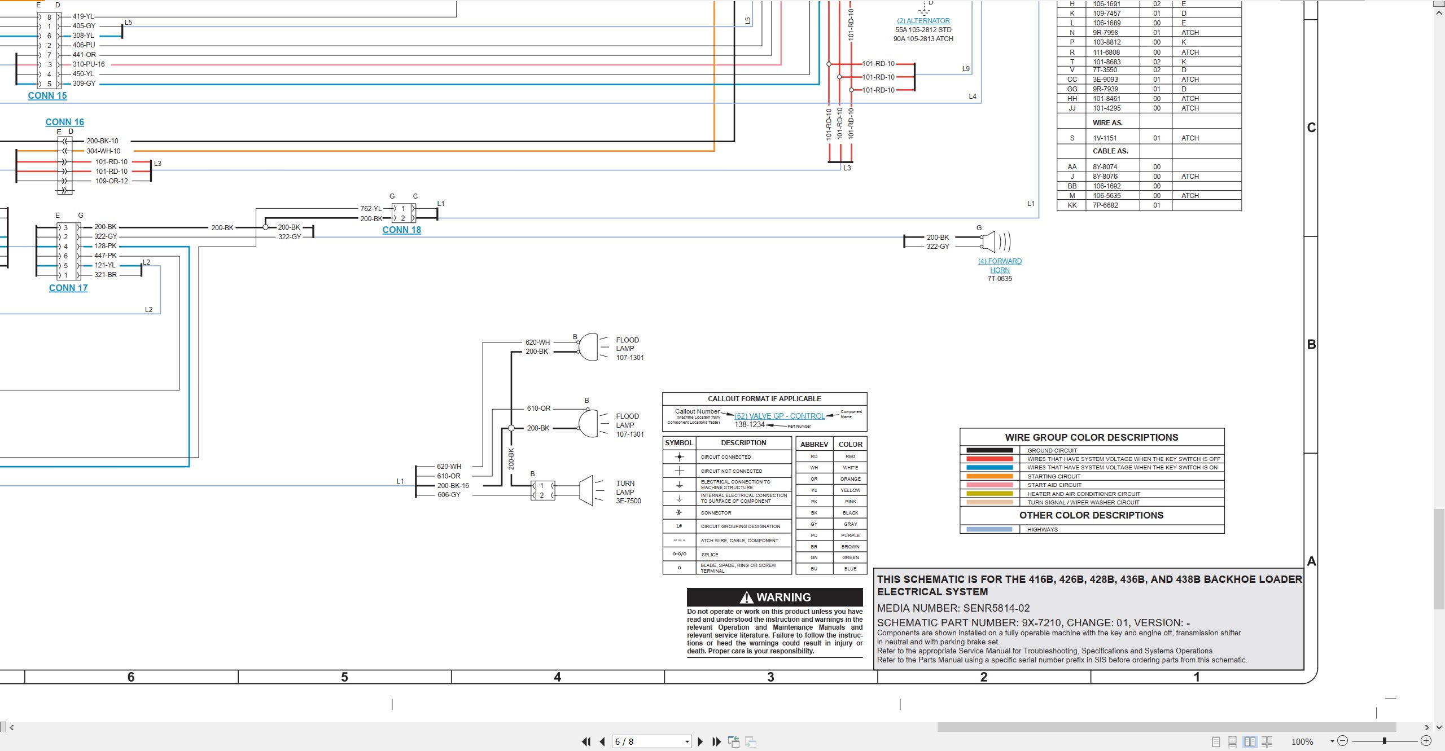The image size is (1445, 751).
Task: Click the SPLICE description row
Action: (x=727, y=555)
